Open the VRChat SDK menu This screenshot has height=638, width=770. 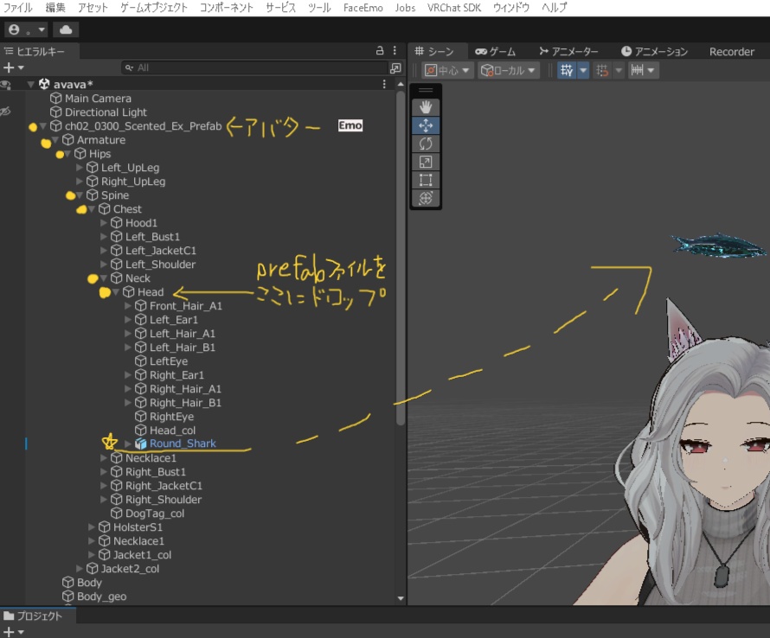click(452, 8)
